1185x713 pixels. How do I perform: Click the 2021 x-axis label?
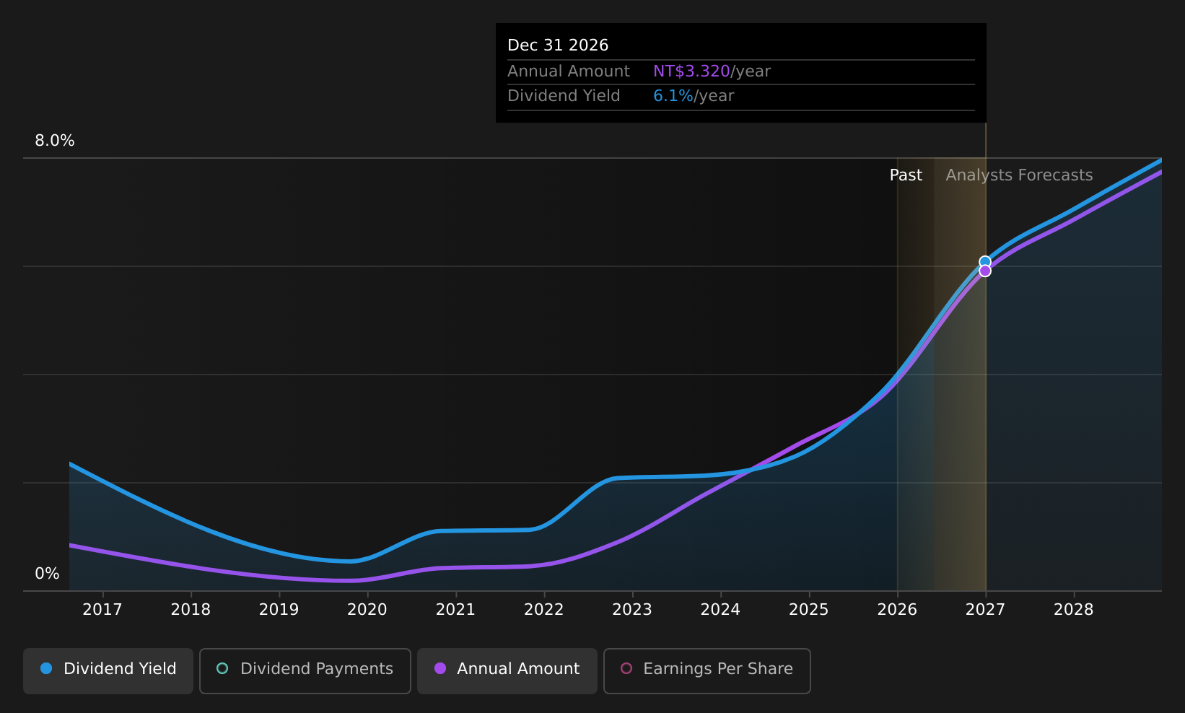point(455,610)
